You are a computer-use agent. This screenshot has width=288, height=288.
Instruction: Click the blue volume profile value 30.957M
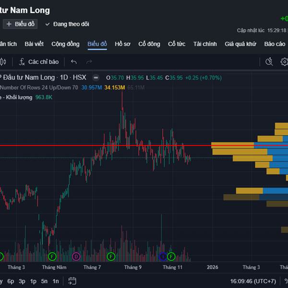coord(92,87)
